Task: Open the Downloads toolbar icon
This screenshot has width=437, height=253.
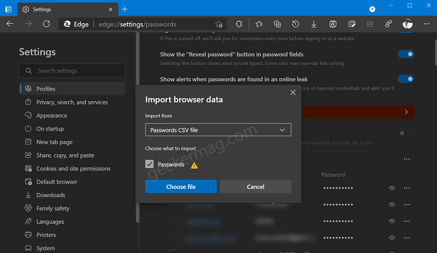Action: point(314,24)
